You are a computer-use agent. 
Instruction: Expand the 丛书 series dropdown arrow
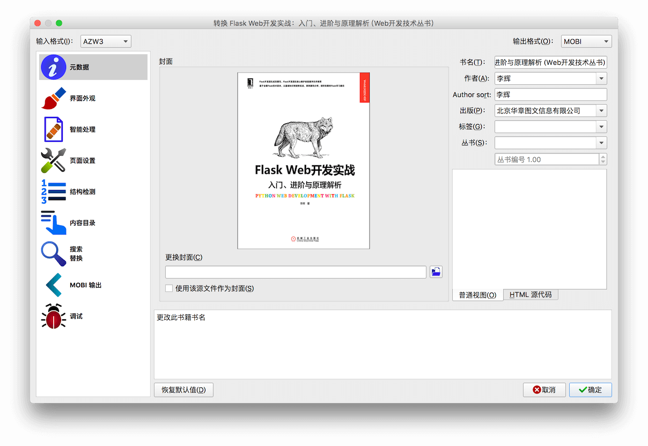[x=601, y=143]
